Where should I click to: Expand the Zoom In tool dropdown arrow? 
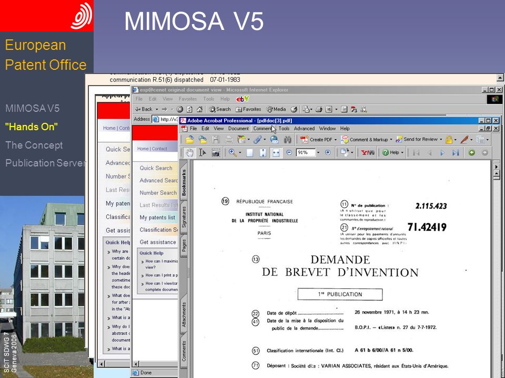click(240, 153)
